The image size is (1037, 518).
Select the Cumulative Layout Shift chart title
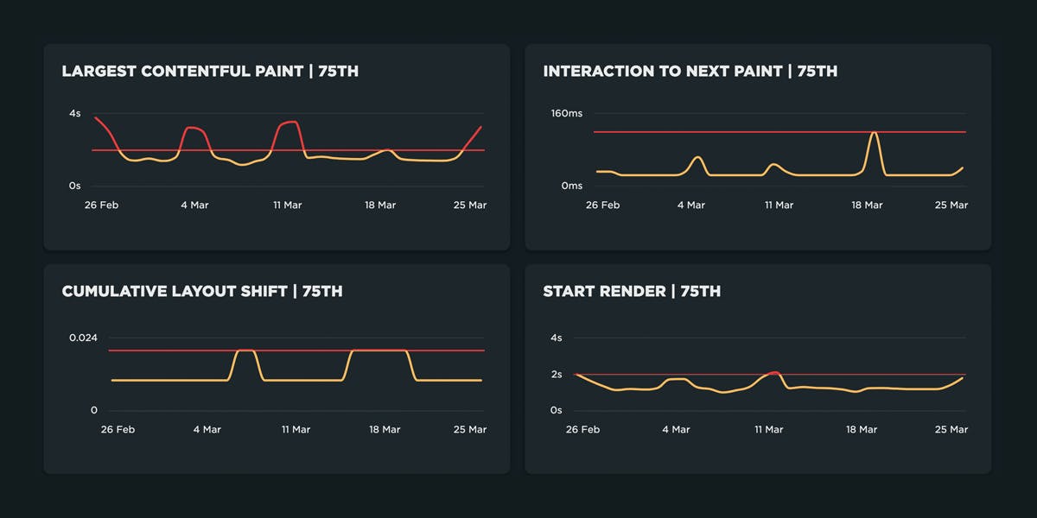(x=201, y=292)
